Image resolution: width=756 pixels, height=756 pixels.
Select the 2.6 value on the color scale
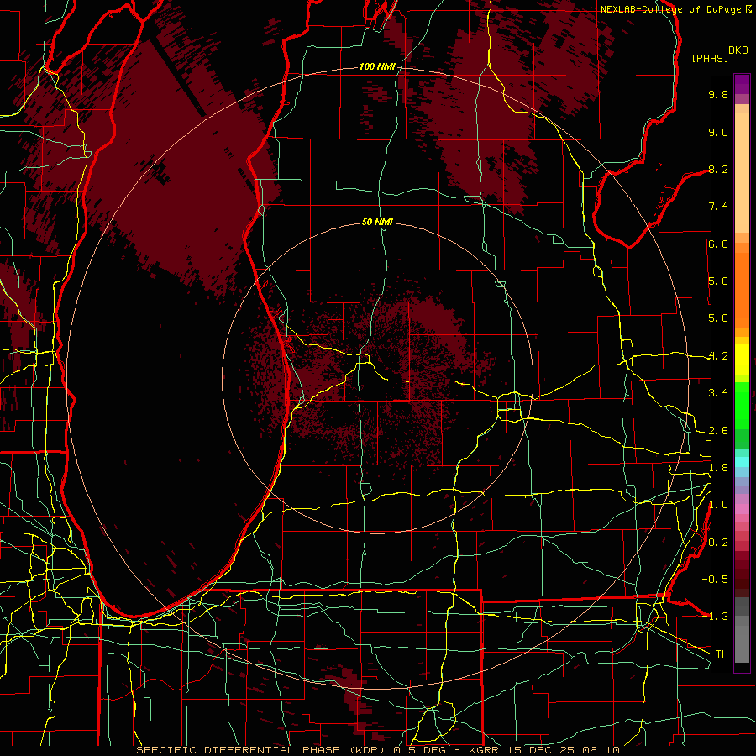(718, 431)
